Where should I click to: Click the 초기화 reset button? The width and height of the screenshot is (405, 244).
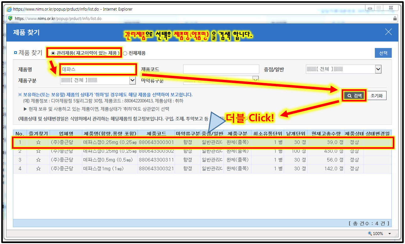pyautogui.click(x=376, y=96)
